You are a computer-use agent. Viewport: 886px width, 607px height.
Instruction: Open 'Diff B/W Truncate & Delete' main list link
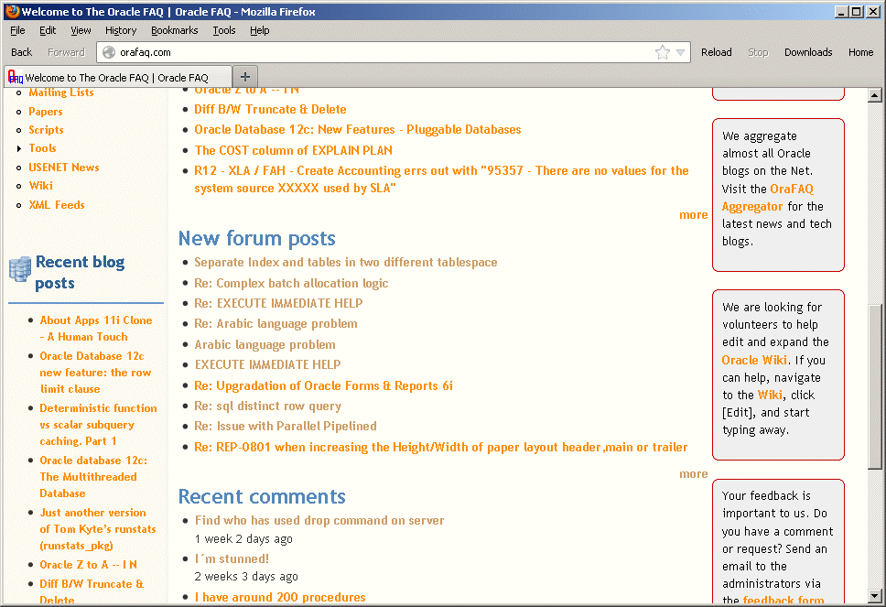(270, 109)
